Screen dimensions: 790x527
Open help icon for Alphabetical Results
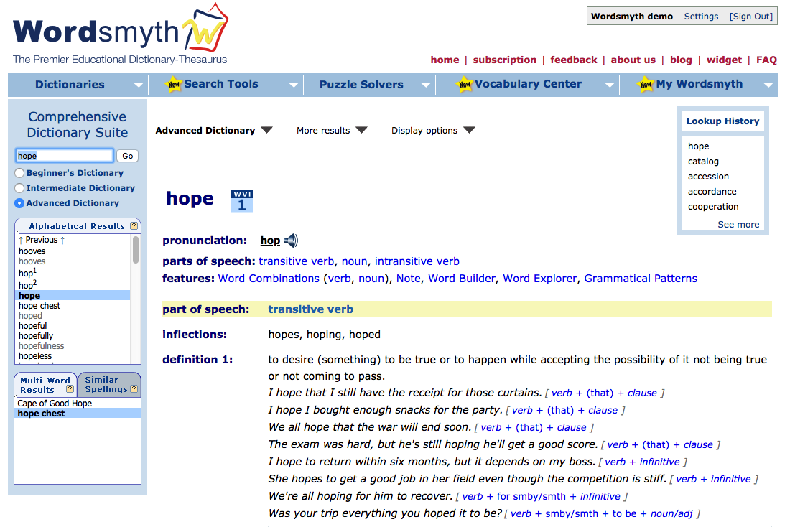(x=134, y=225)
